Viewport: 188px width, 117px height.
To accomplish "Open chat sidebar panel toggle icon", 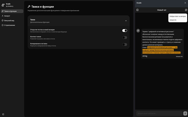I will (x=137, y=10).
